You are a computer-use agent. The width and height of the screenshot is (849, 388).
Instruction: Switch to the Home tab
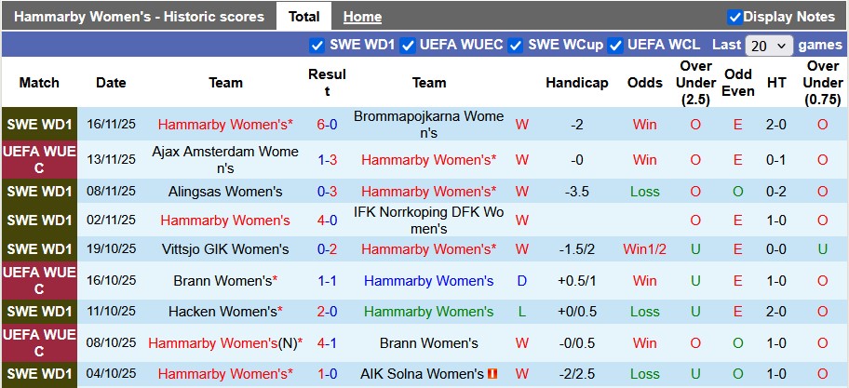pyautogui.click(x=362, y=17)
